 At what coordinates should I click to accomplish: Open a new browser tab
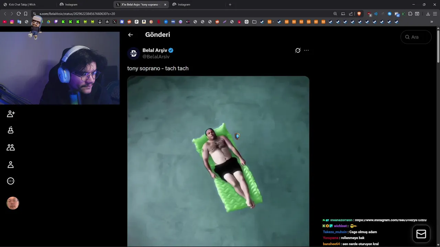point(230,4)
